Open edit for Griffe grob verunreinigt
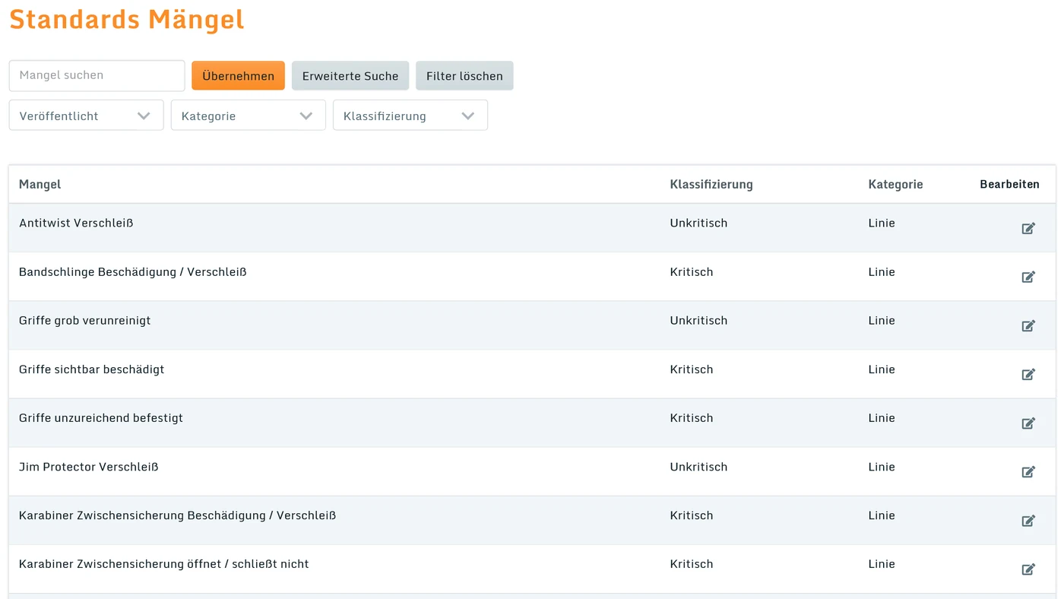1064x599 pixels. [1028, 325]
